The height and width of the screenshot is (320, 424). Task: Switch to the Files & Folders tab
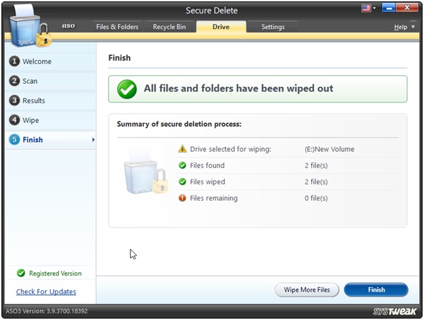pos(117,27)
